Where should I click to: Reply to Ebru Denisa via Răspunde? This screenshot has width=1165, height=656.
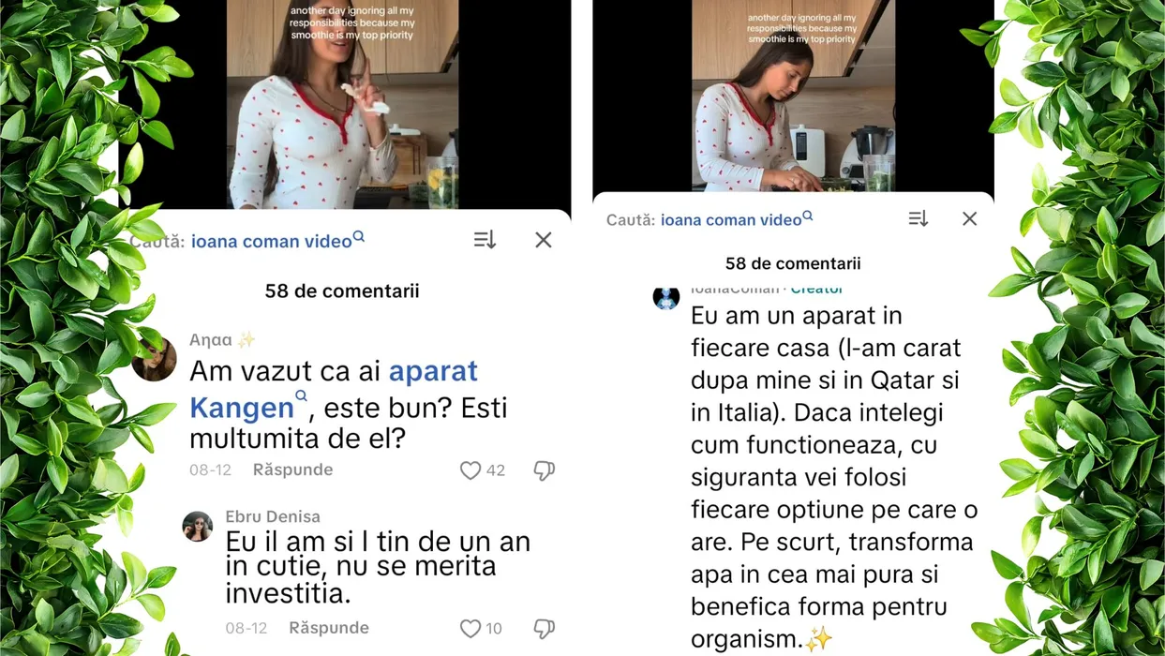pos(329,628)
